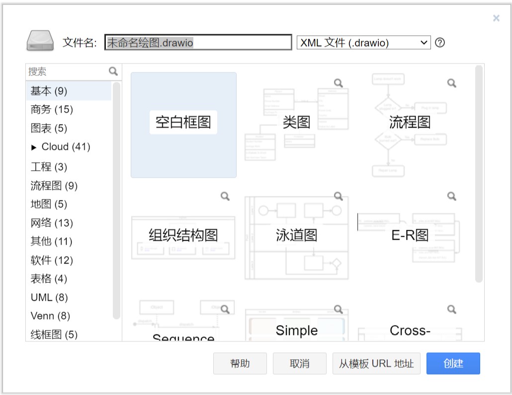The height and width of the screenshot is (395, 512).
Task: Choose the 流程图 template thumbnail
Action: click(x=410, y=125)
